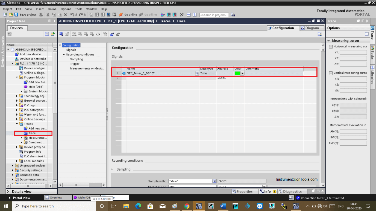This screenshot has width=376, height=211.
Task: Click the Open project icon
Action: tap(11, 15)
